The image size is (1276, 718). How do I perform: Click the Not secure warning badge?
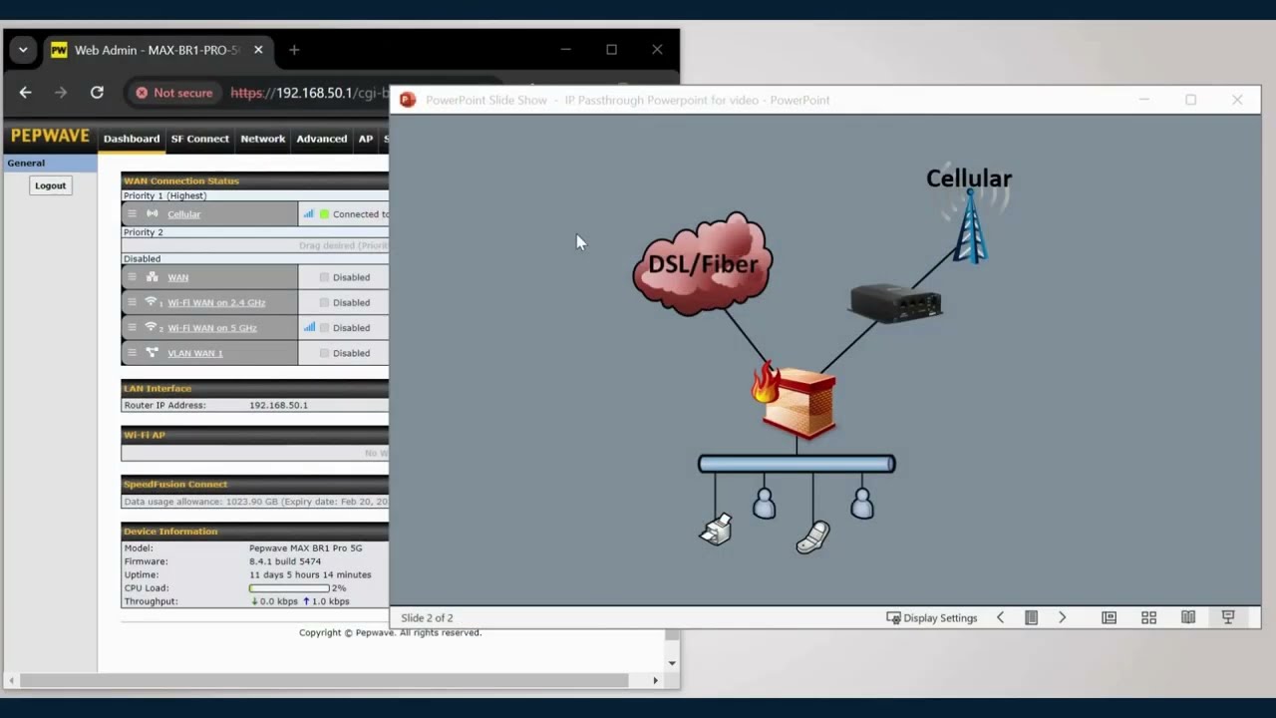click(174, 93)
